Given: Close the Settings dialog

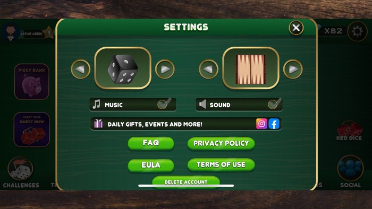Looking at the screenshot, I should [296, 28].
